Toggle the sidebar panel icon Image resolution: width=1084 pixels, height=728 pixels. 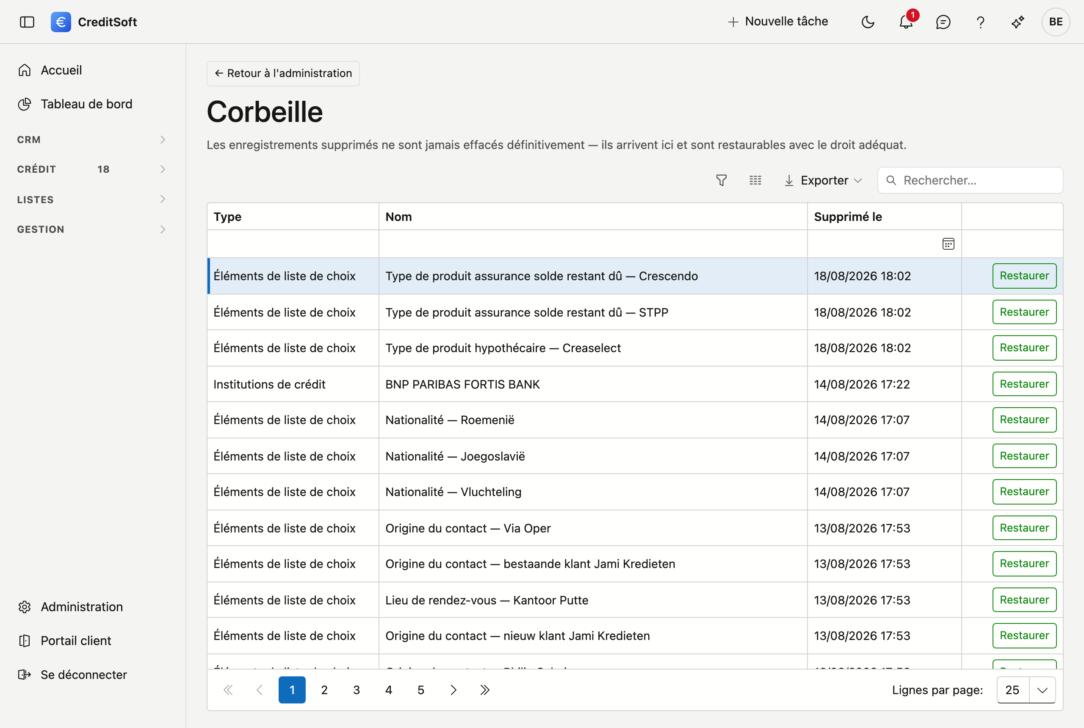[x=27, y=22]
